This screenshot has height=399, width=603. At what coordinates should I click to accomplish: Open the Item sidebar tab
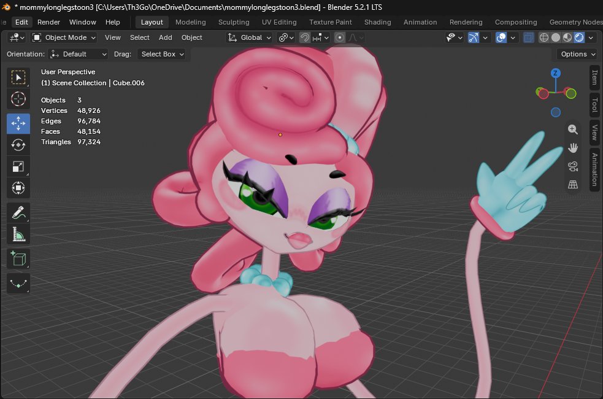pyautogui.click(x=594, y=77)
